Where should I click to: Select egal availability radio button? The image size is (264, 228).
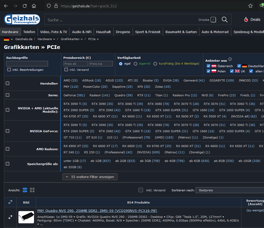click(x=120, y=64)
